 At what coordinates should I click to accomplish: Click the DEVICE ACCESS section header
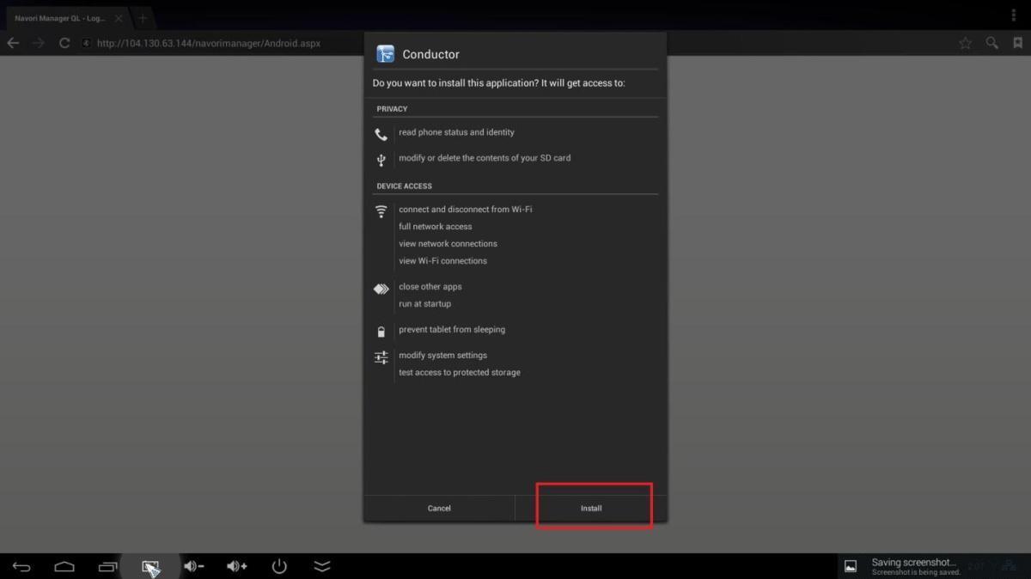point(404,186)
